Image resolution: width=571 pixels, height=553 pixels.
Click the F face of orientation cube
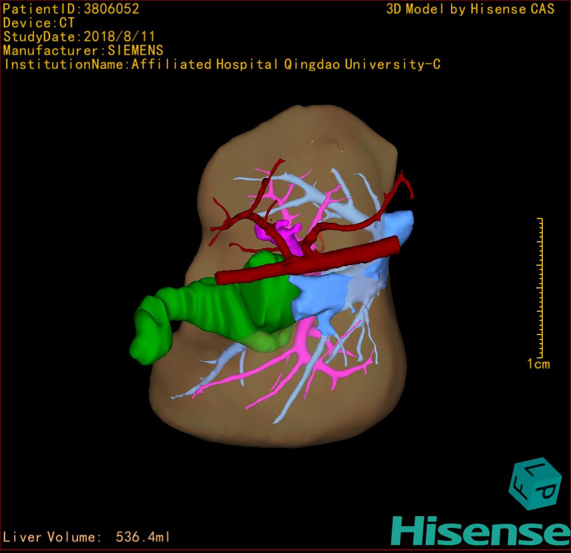coord(519,488)
